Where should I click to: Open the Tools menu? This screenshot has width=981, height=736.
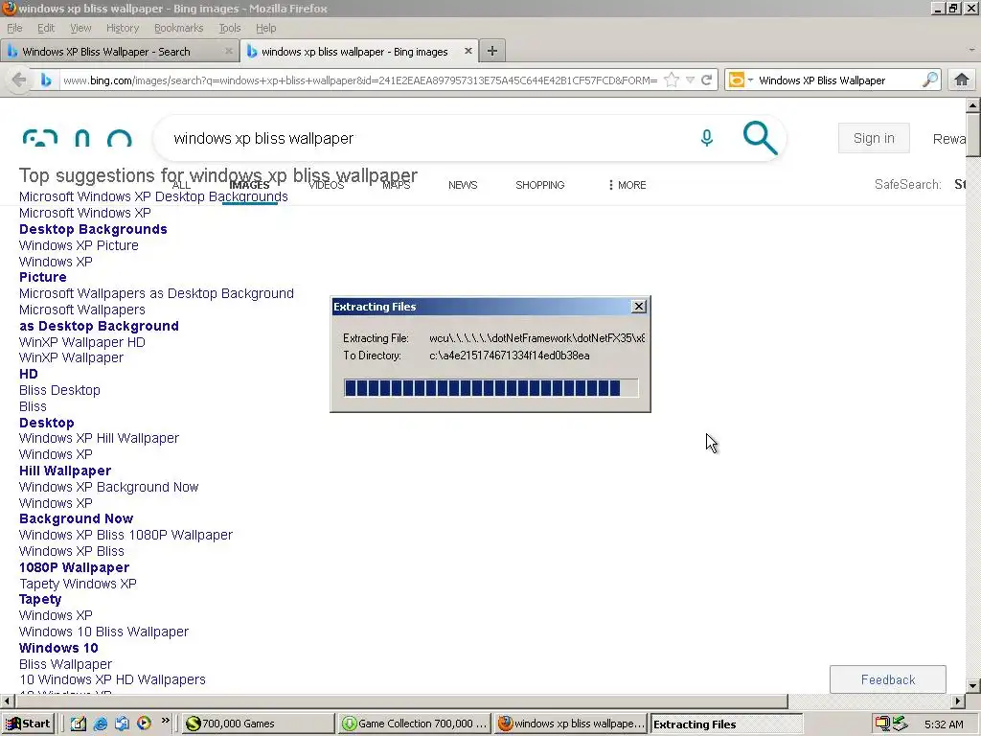230,28
